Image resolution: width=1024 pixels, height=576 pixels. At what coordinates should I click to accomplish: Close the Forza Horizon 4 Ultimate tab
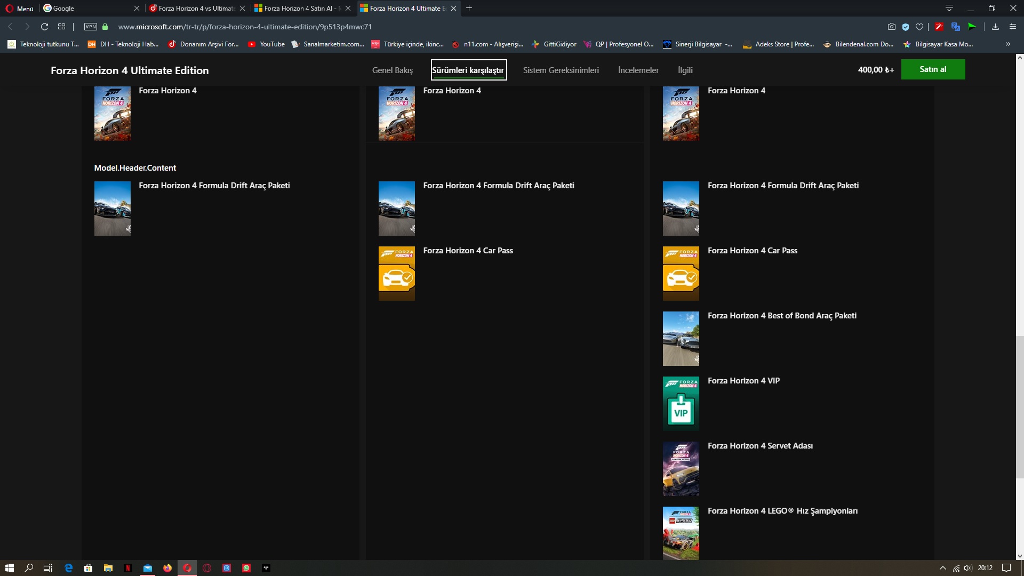tap(454, 8)
